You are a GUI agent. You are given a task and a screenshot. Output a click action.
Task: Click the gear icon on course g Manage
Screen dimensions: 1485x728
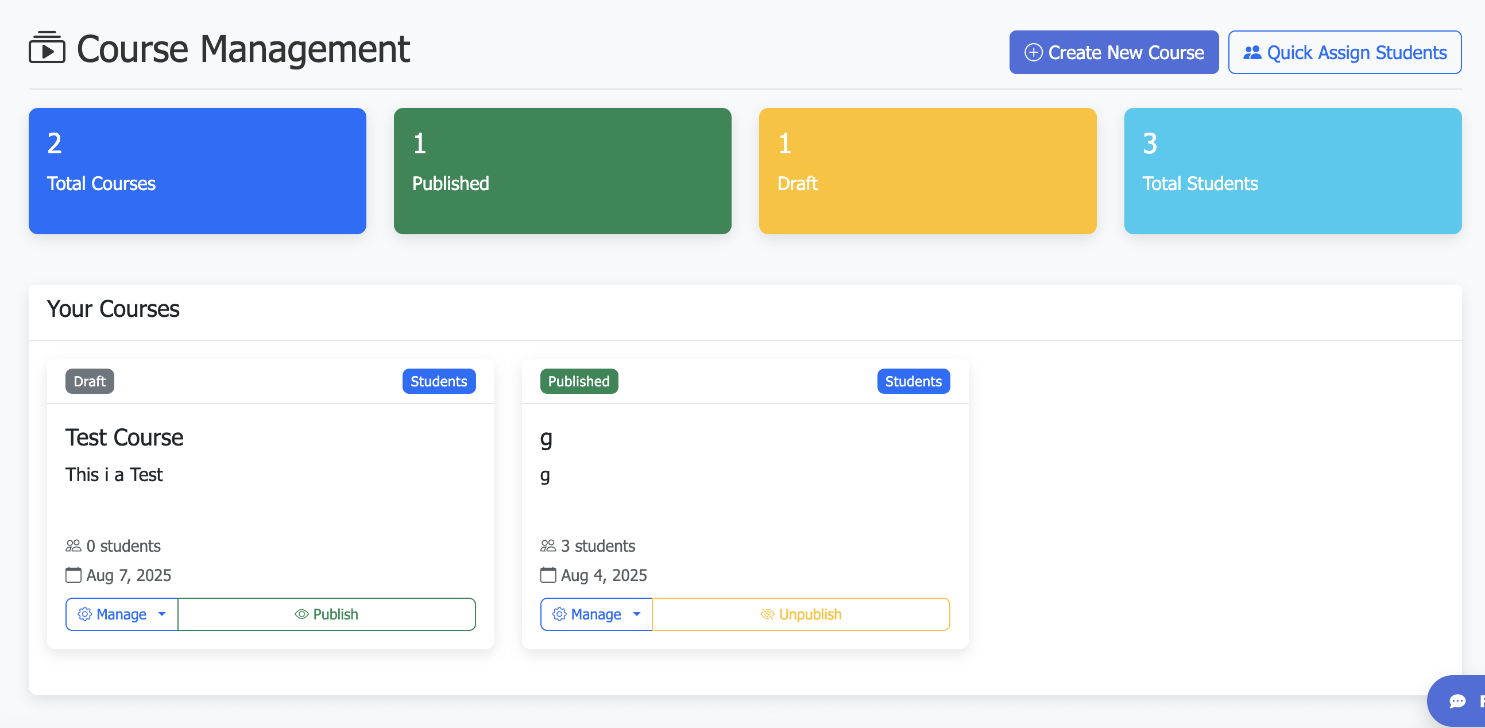pos(559,614)
